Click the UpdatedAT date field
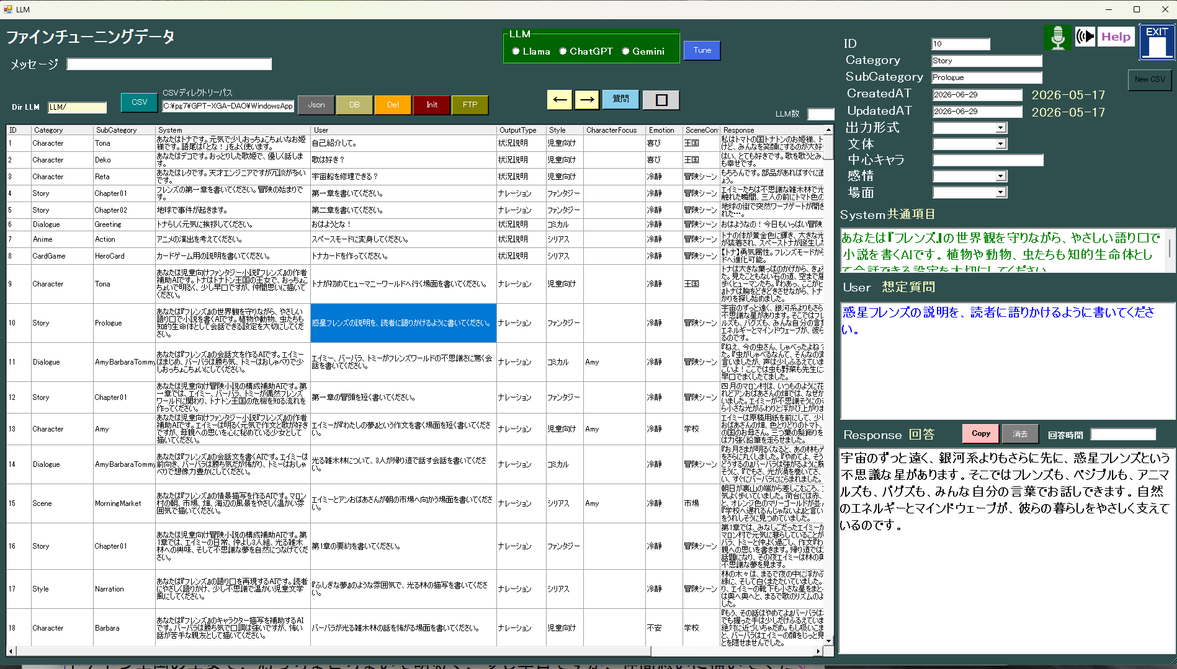The width and height of the screenshot is (1177, 669). pyautogui.click(x=978, y=112)
